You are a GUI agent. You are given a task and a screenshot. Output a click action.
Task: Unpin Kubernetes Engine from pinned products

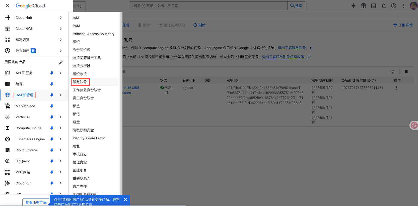52,139
